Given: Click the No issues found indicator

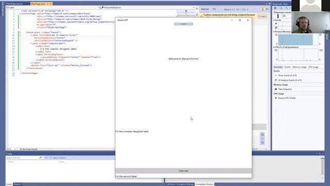Looking at the screenshot, I should click(x=29, y=149).
